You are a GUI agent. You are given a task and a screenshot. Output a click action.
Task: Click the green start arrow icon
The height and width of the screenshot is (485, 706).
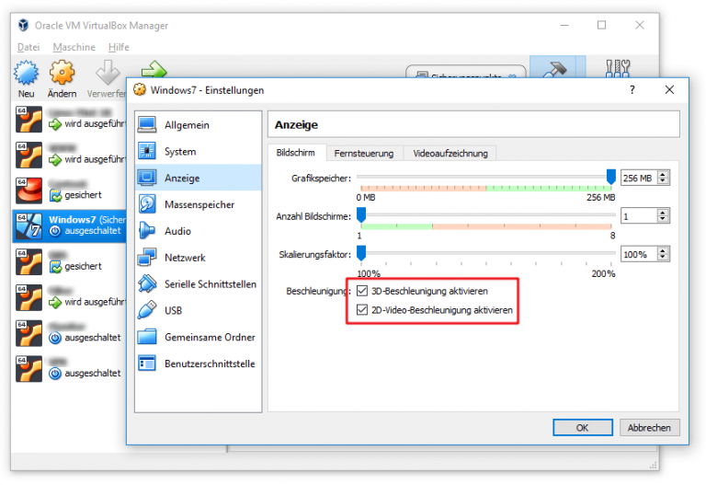point(154,68)
